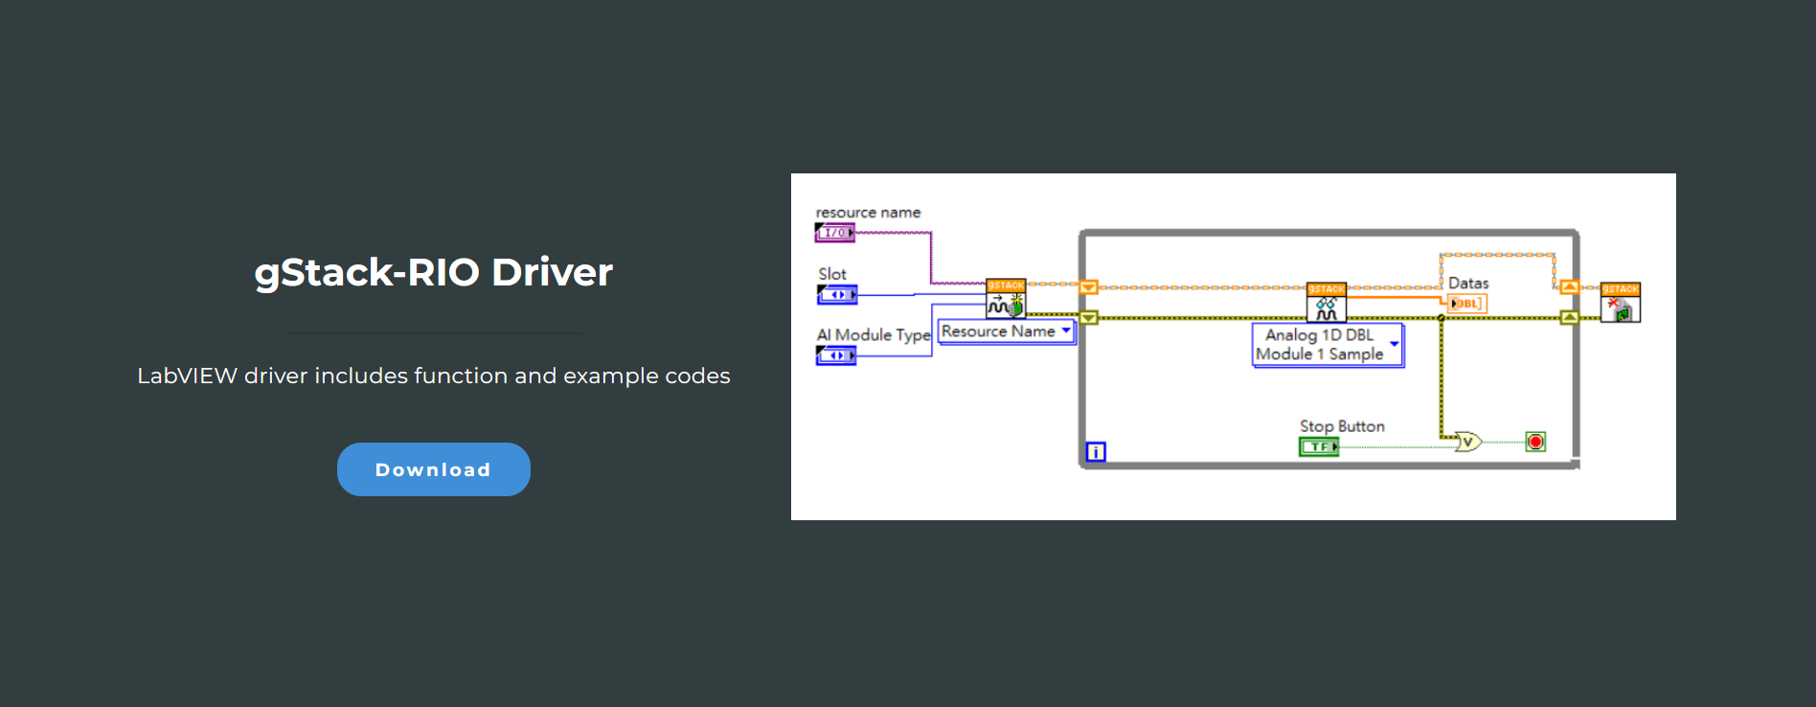Toggle the Stop Button boolean terminal
This screenshot has width=1816, height=707.
(x=1319, y=446)
